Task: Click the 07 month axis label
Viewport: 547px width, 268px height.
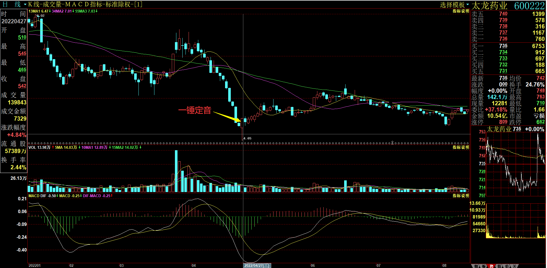Action: click(x=378, y=265)
